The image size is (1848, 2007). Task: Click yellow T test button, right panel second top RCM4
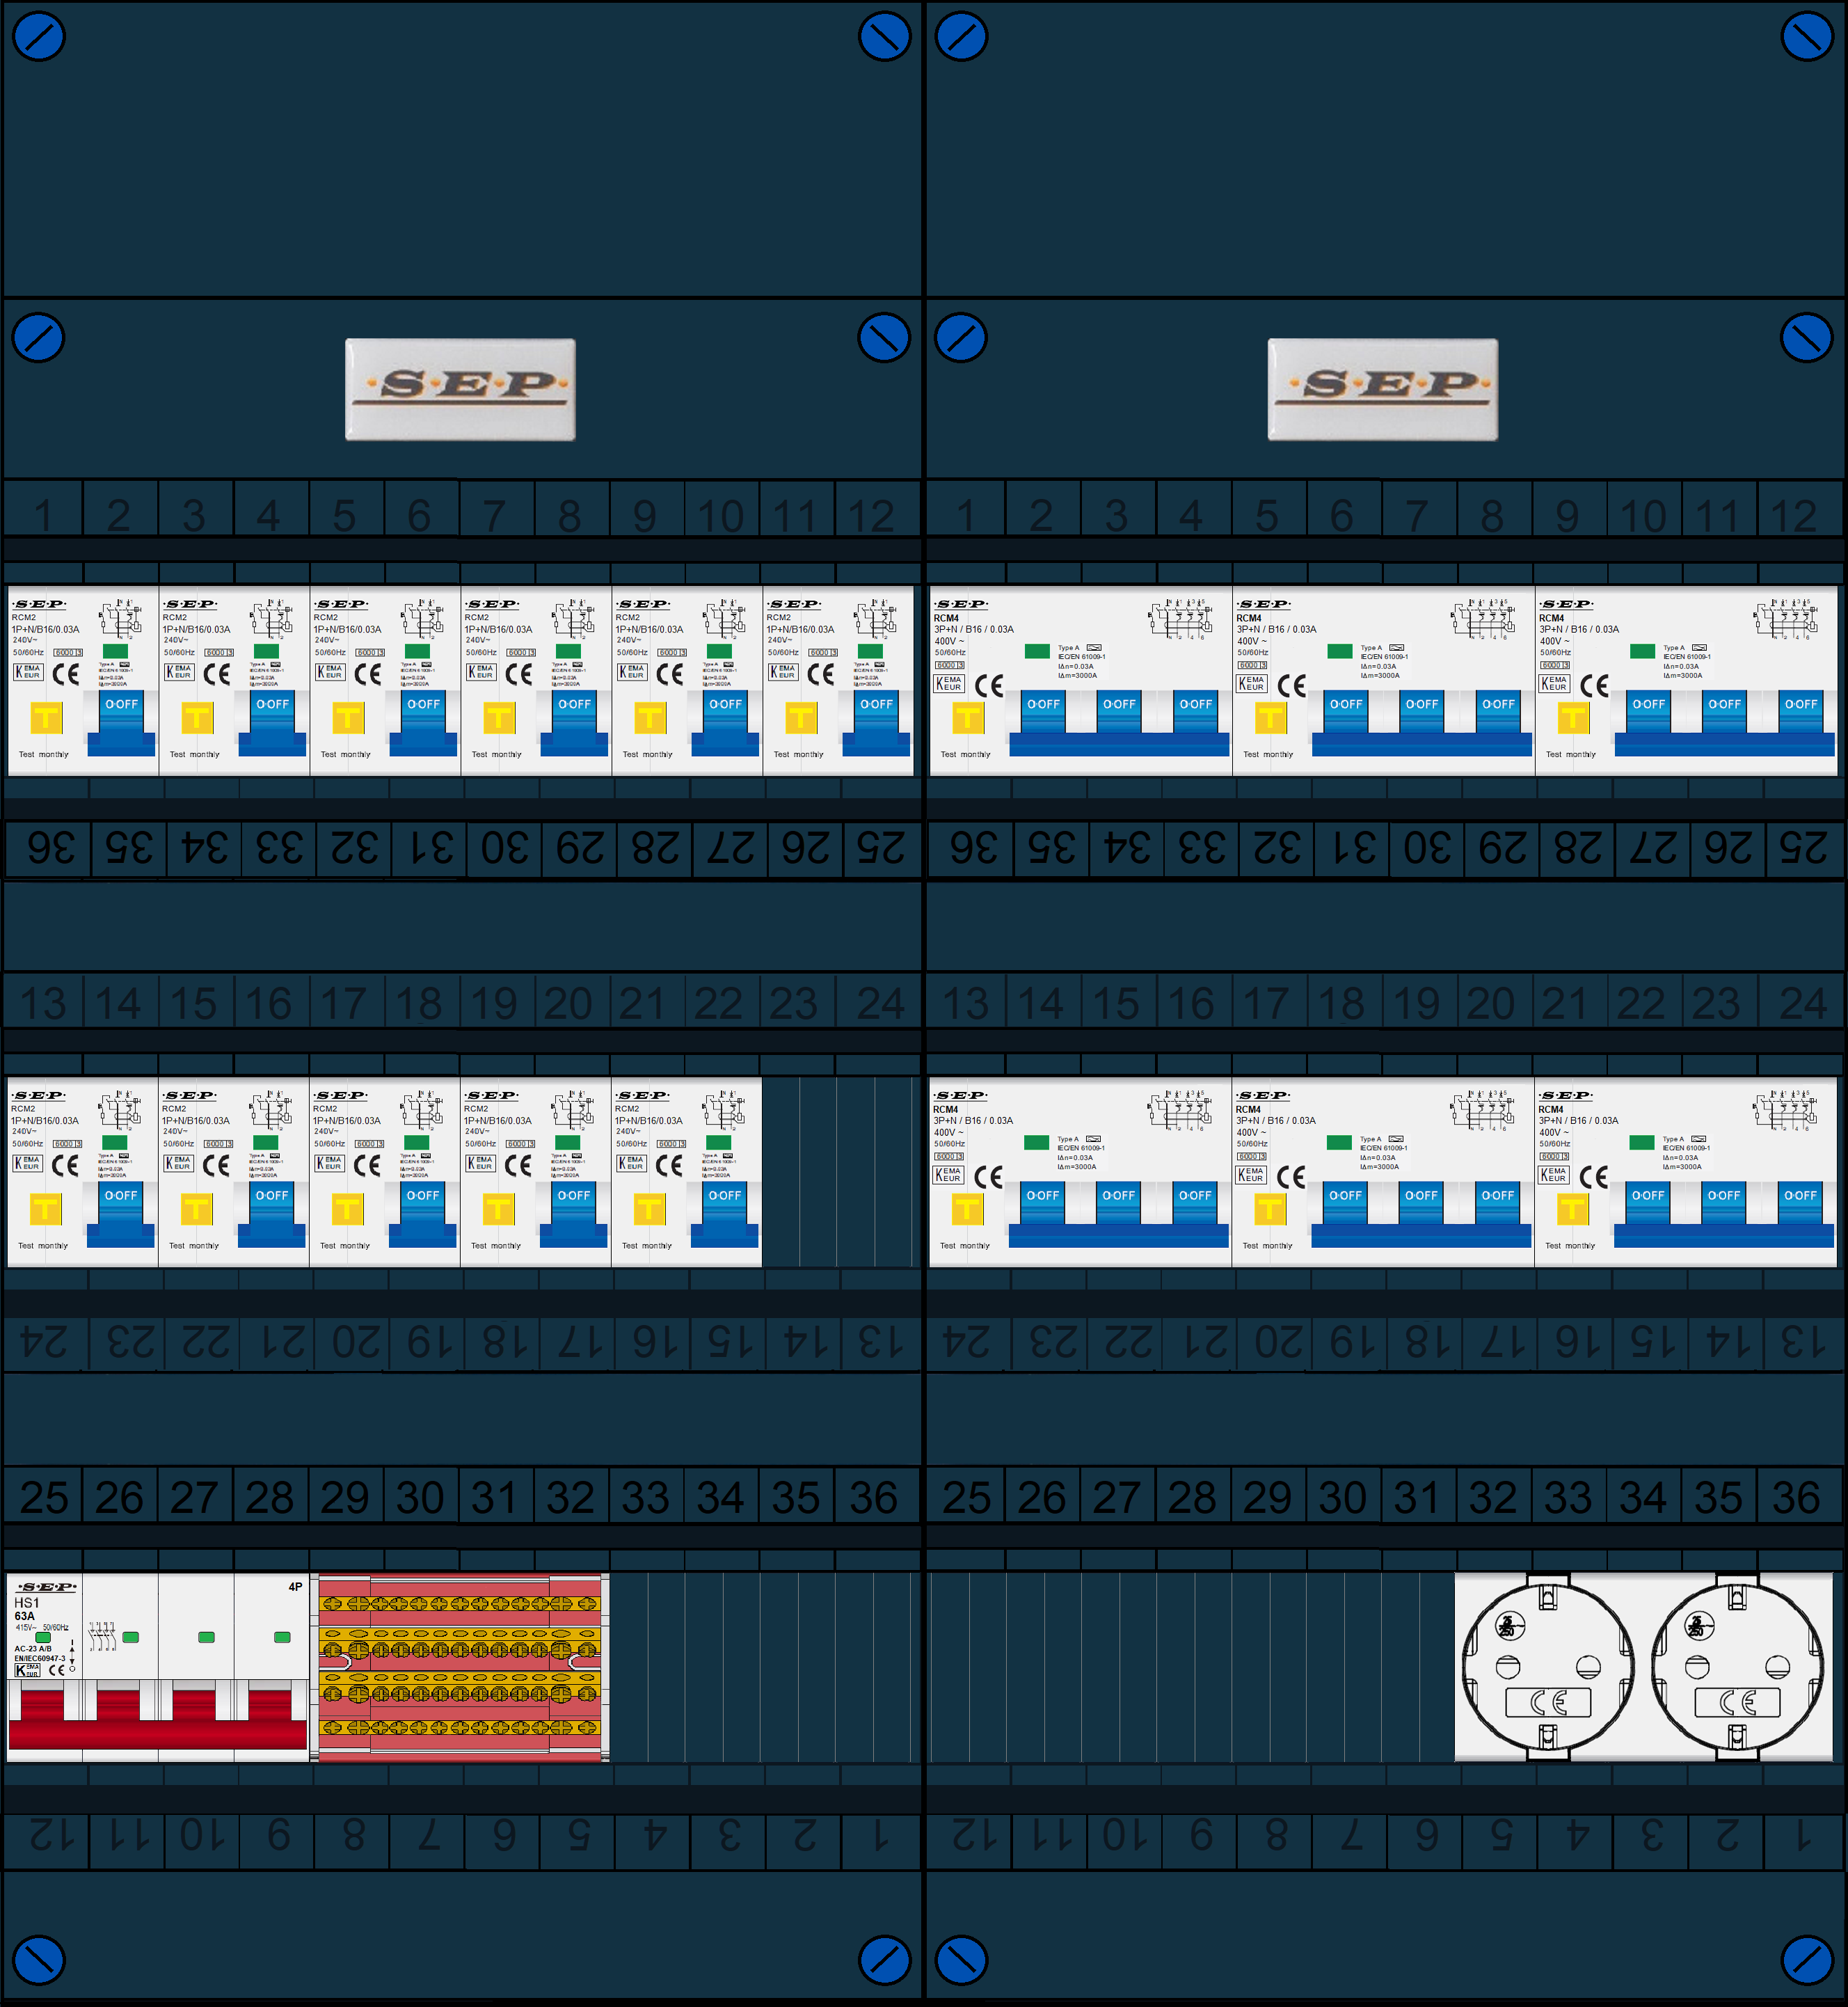tap(1270, 717)
